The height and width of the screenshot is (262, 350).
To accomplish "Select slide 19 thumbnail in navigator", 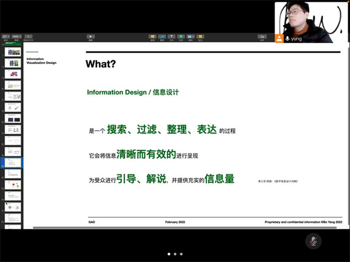I will (x=13, y=185).
